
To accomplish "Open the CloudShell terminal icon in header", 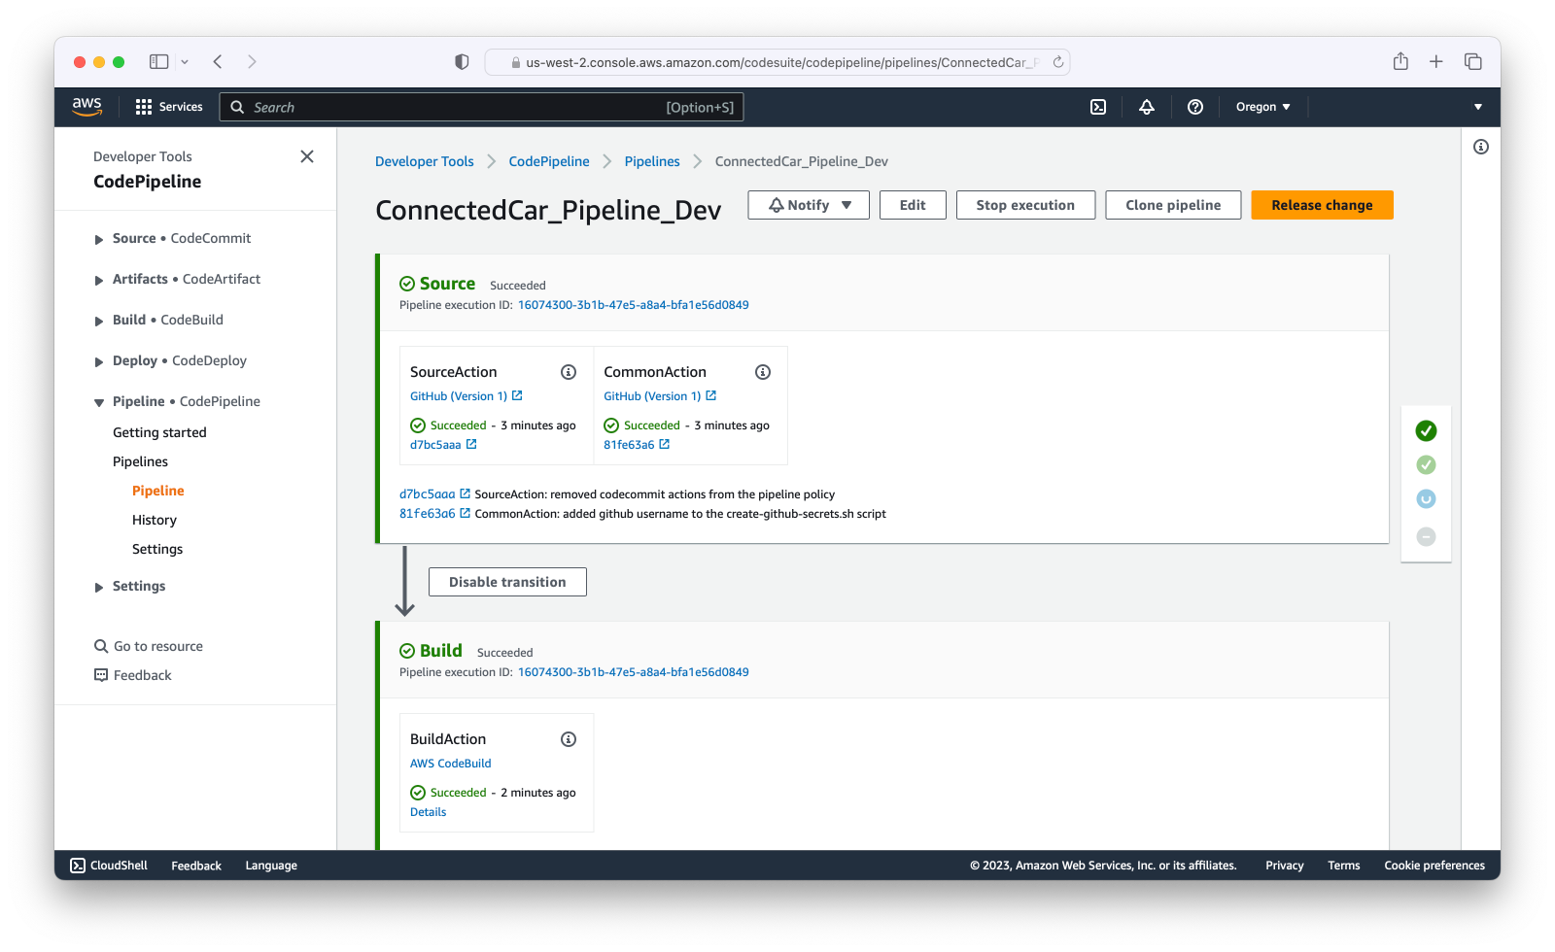I will point(1098,107).
